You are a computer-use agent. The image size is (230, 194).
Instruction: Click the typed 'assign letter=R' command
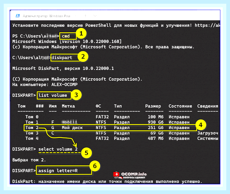[58, 171]
